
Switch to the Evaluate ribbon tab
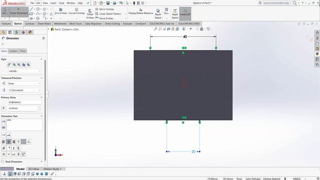[127, 23]
